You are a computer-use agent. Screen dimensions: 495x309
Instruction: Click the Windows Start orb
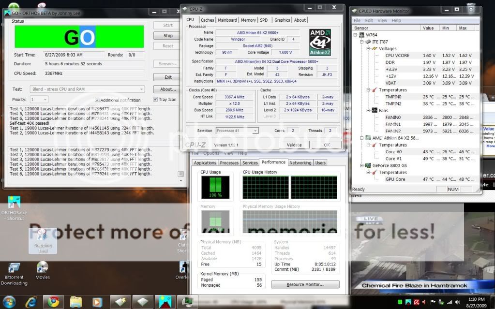pyautogui.click(x=10, y=301)
